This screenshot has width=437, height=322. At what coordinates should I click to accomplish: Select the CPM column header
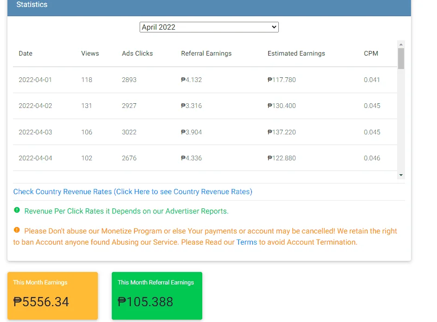pyautogui.click(x=371, y=53)
